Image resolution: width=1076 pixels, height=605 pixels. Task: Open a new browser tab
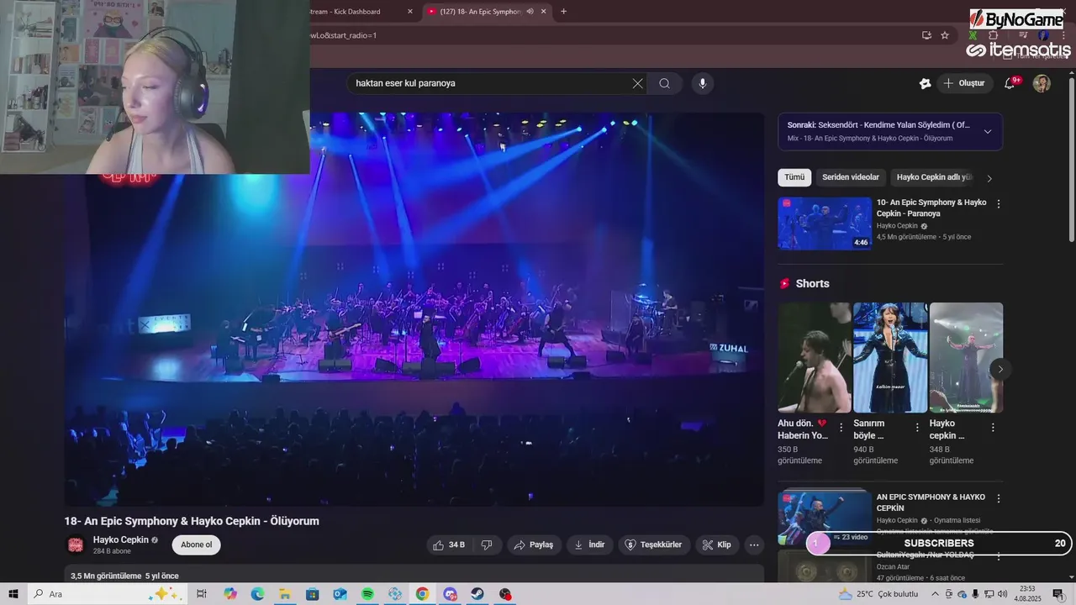click(563, 12)
